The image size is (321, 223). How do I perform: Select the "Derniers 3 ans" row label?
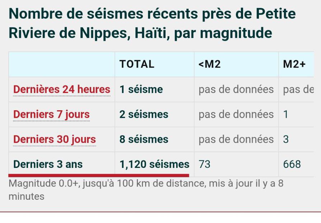[48, 164]
